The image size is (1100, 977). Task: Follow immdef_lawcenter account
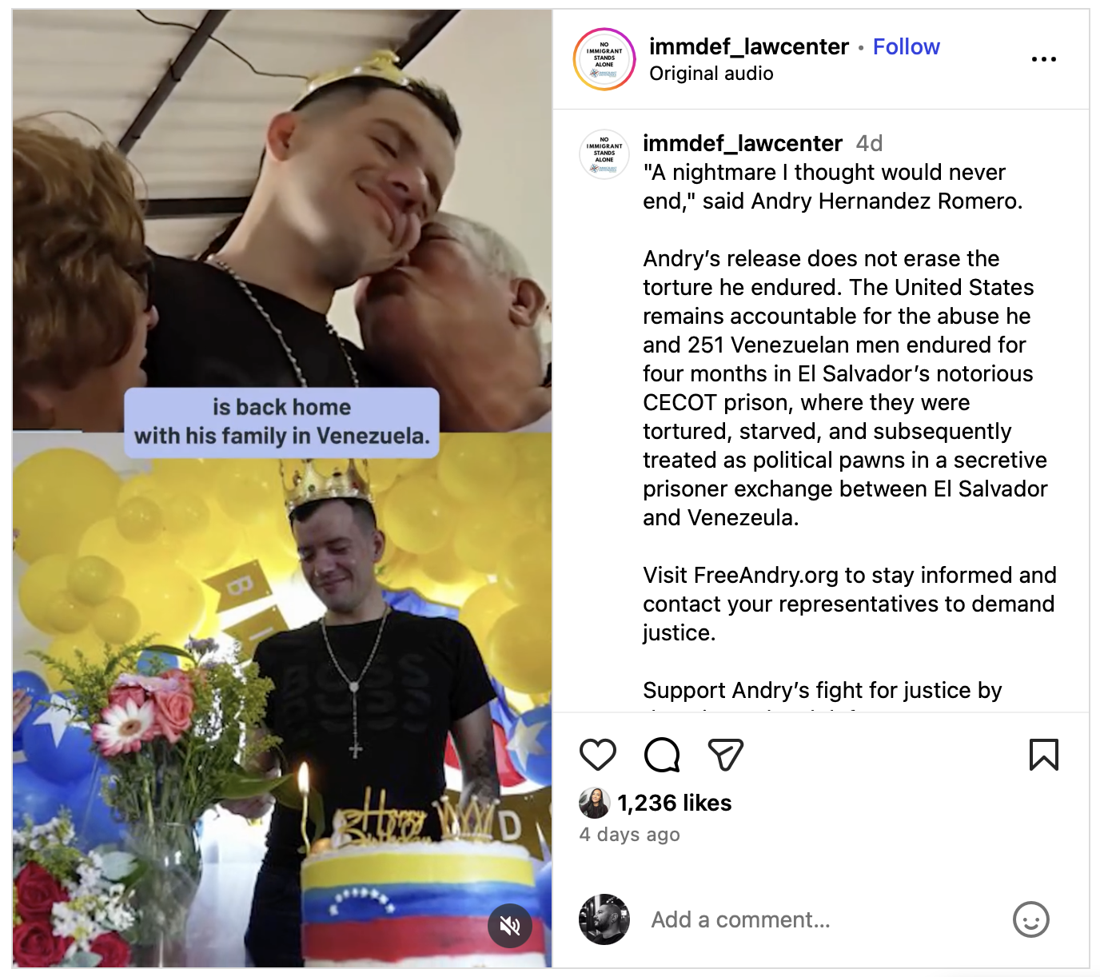pyautogui.click(x=906, y=46)
